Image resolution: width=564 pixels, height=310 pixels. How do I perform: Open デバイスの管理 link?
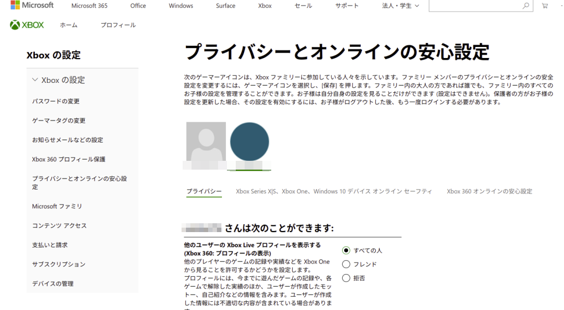click(x=53, y=284)
